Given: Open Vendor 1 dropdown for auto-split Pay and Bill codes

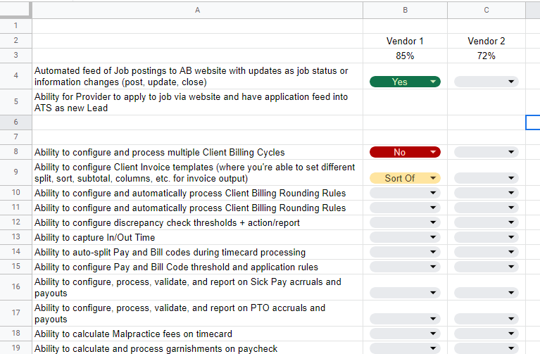Looking at the screenshot, I should pos(405,252).
